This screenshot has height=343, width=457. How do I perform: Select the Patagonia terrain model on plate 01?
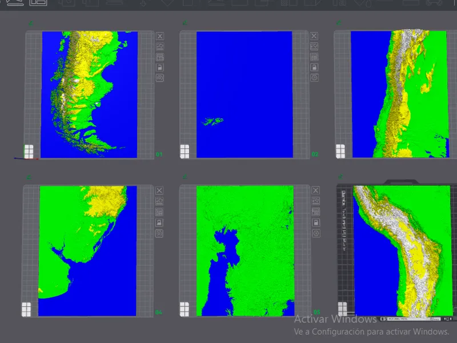coord(89,94)
